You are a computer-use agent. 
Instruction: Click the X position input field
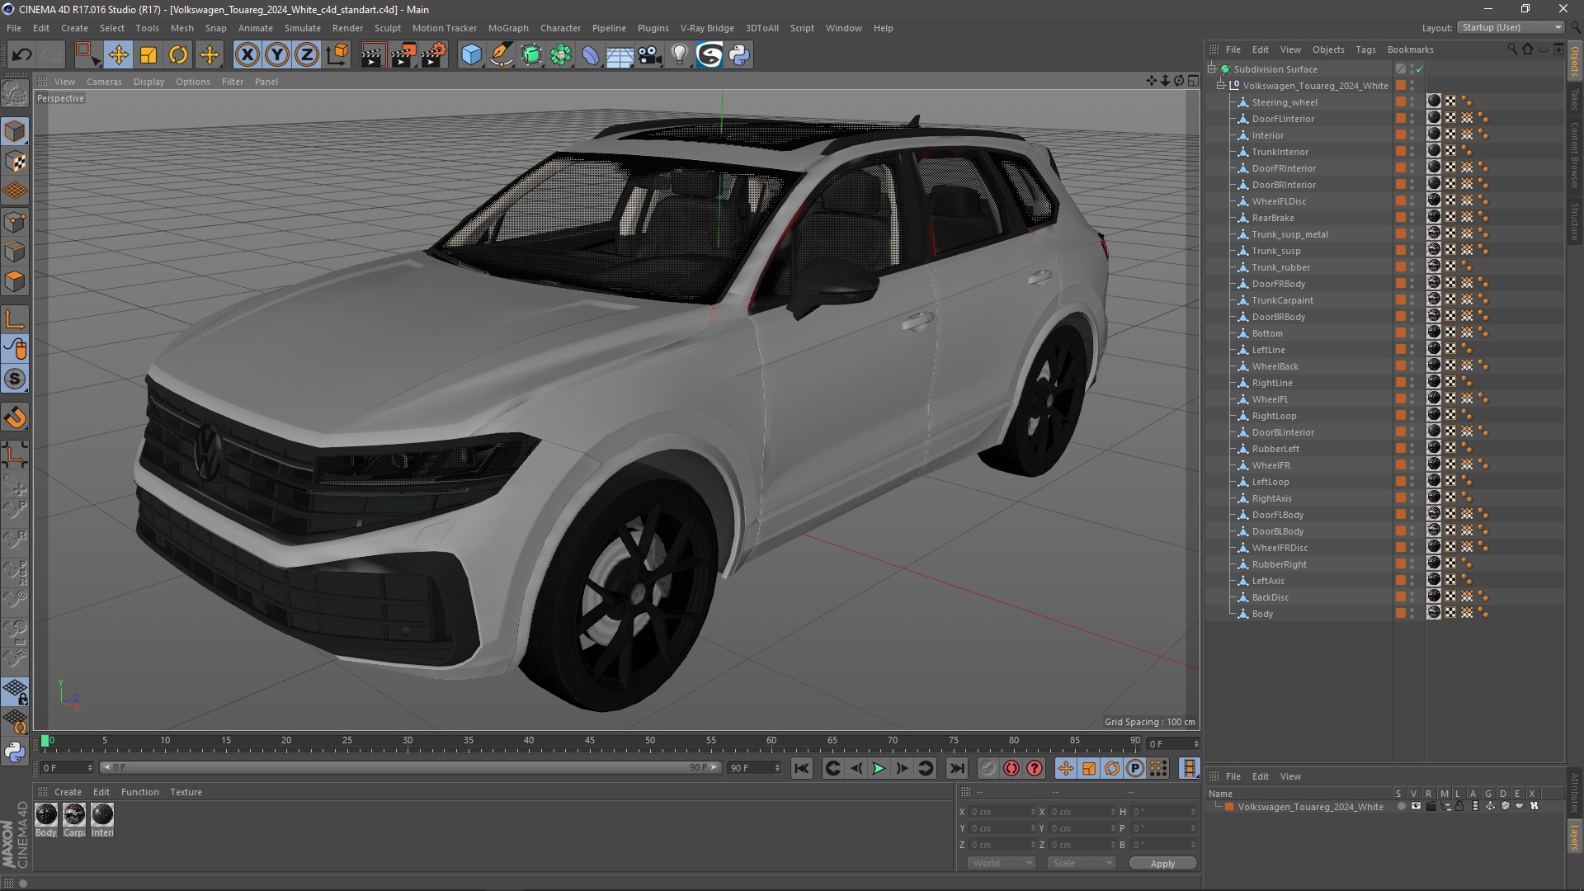(x=1001, y=812)
